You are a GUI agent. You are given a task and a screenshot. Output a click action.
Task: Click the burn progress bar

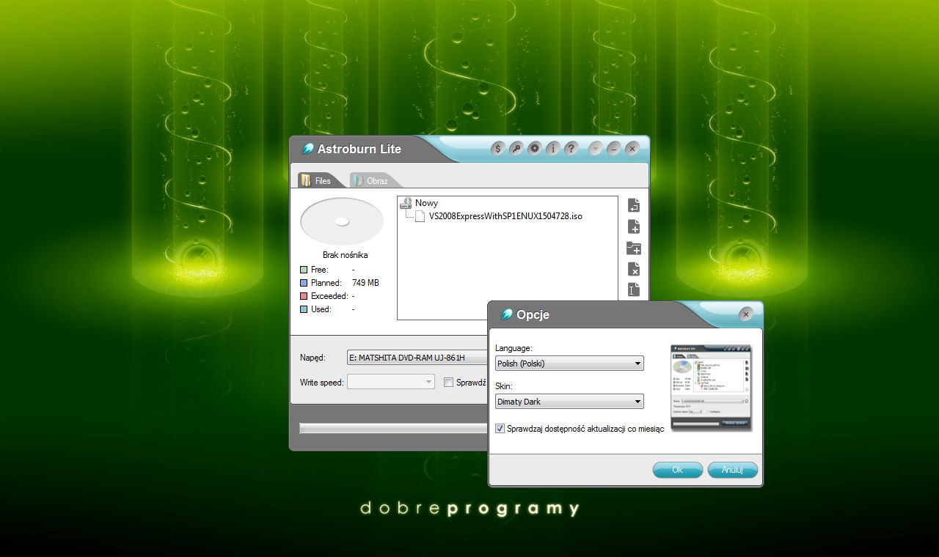(394, 428)
